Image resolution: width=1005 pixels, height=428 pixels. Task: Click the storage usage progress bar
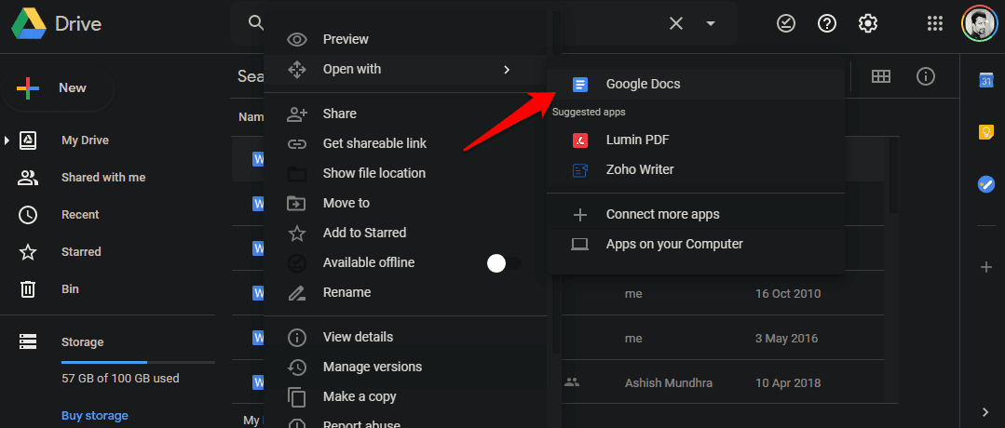coord(139,363)
